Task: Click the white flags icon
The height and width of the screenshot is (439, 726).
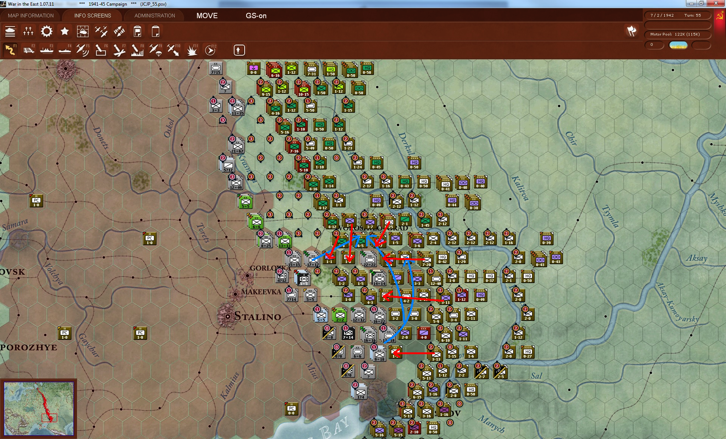Action: point(631,31)
